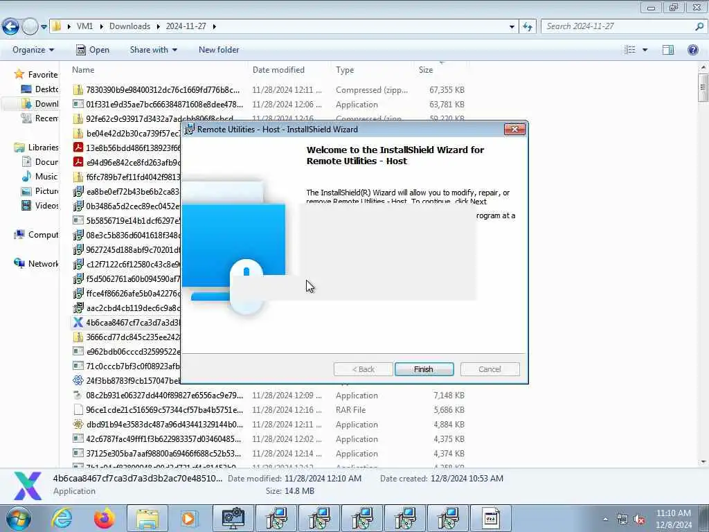
Task: Click the Back button in the wizard
Action: pos(363,369)
